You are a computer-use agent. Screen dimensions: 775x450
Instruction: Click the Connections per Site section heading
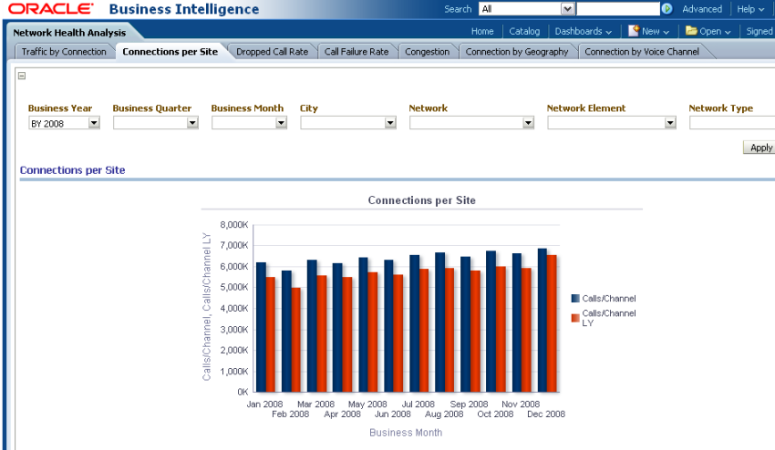coord(72,170)
